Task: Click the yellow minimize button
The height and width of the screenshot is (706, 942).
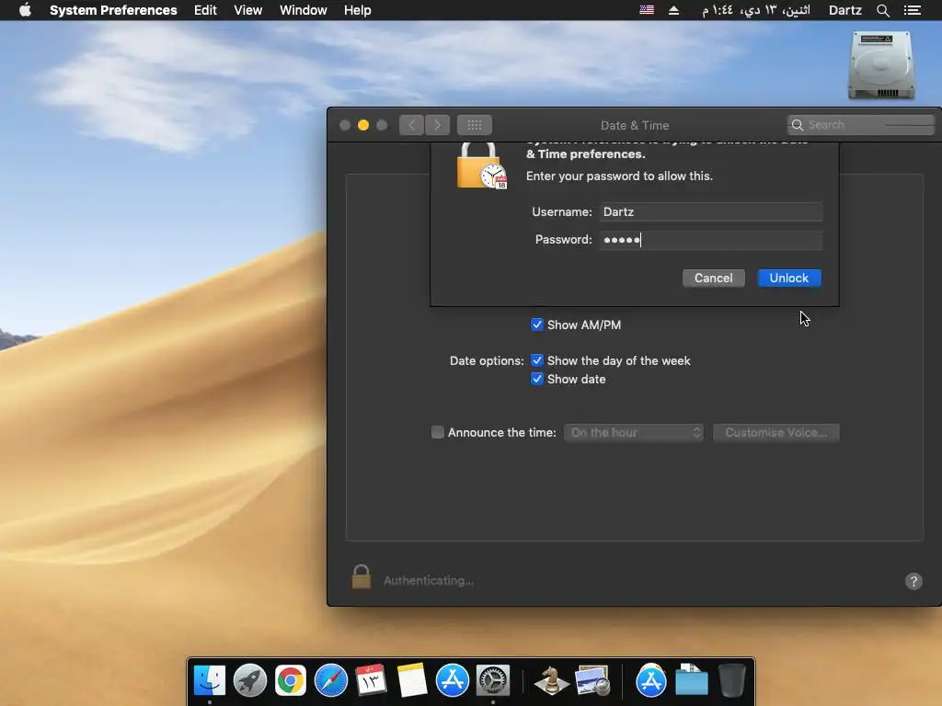Action: click(362, 125)
